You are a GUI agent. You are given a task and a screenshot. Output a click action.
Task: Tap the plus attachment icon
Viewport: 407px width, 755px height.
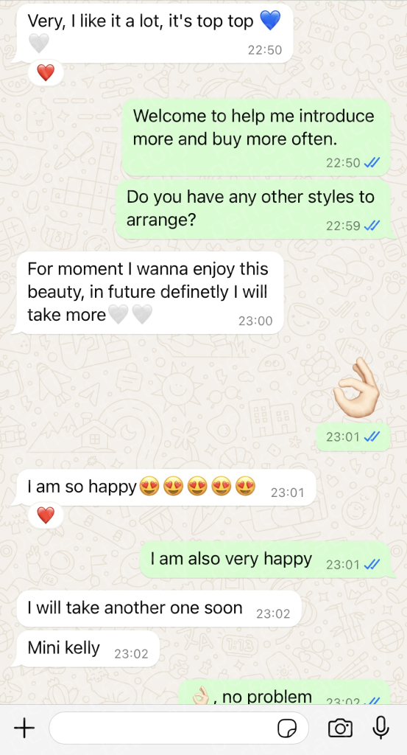pyautogui.click(x=24, y=728)
